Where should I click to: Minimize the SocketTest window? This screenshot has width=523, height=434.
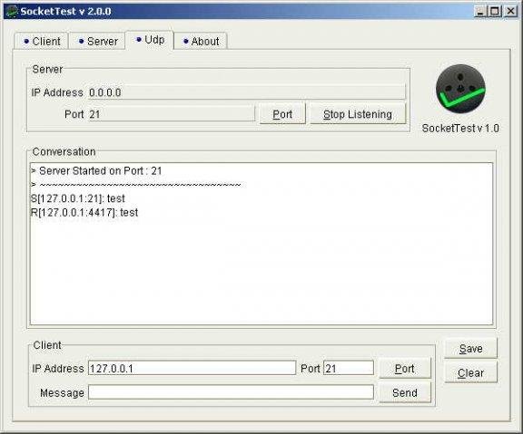[x=480, y=11]
